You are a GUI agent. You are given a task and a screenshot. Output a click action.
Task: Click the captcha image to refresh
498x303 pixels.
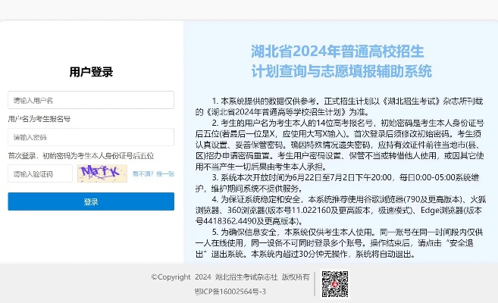(x=102, y=173)
